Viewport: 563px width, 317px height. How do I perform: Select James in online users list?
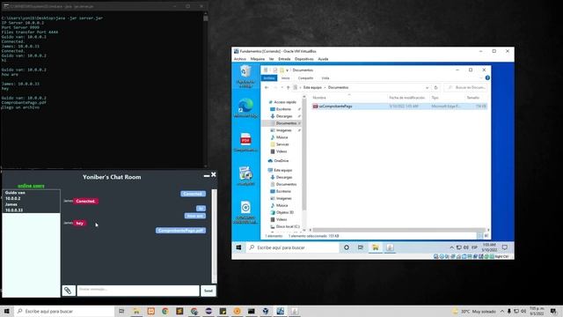point(11,204)
